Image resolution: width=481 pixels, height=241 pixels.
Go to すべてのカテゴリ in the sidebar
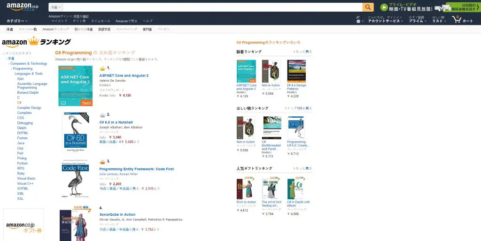click(18, 53)
